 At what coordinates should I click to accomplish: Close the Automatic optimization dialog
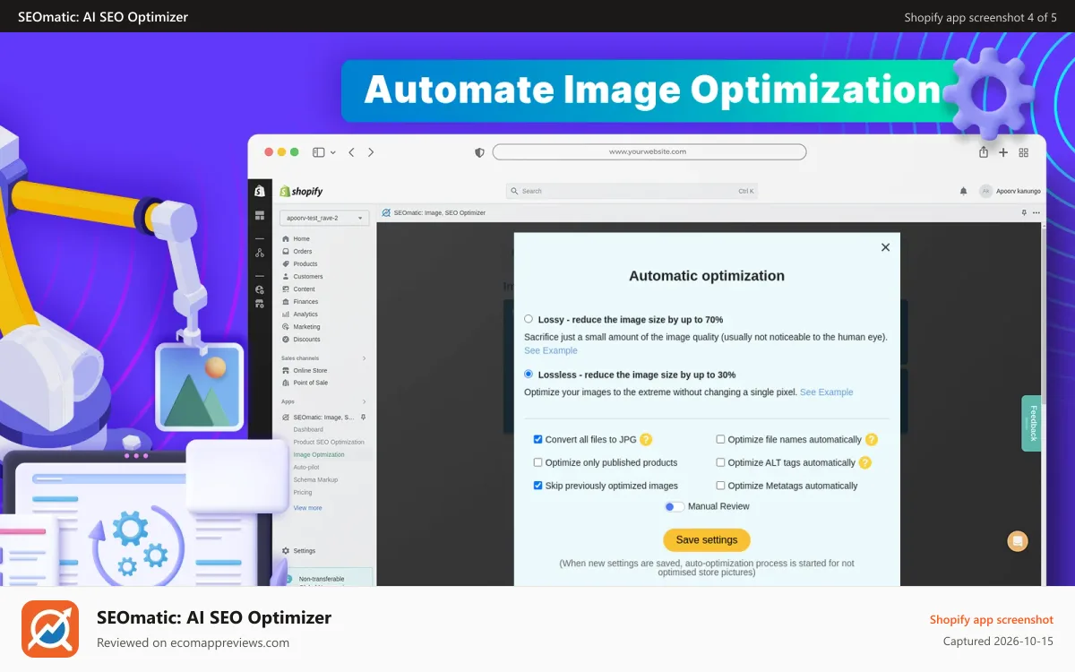click(x=885, y=247)
